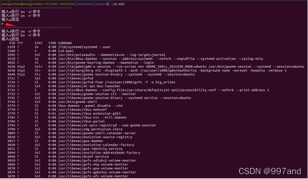Click the /usr/libexec/gvfsd line with PID 3711

(50, 78)
